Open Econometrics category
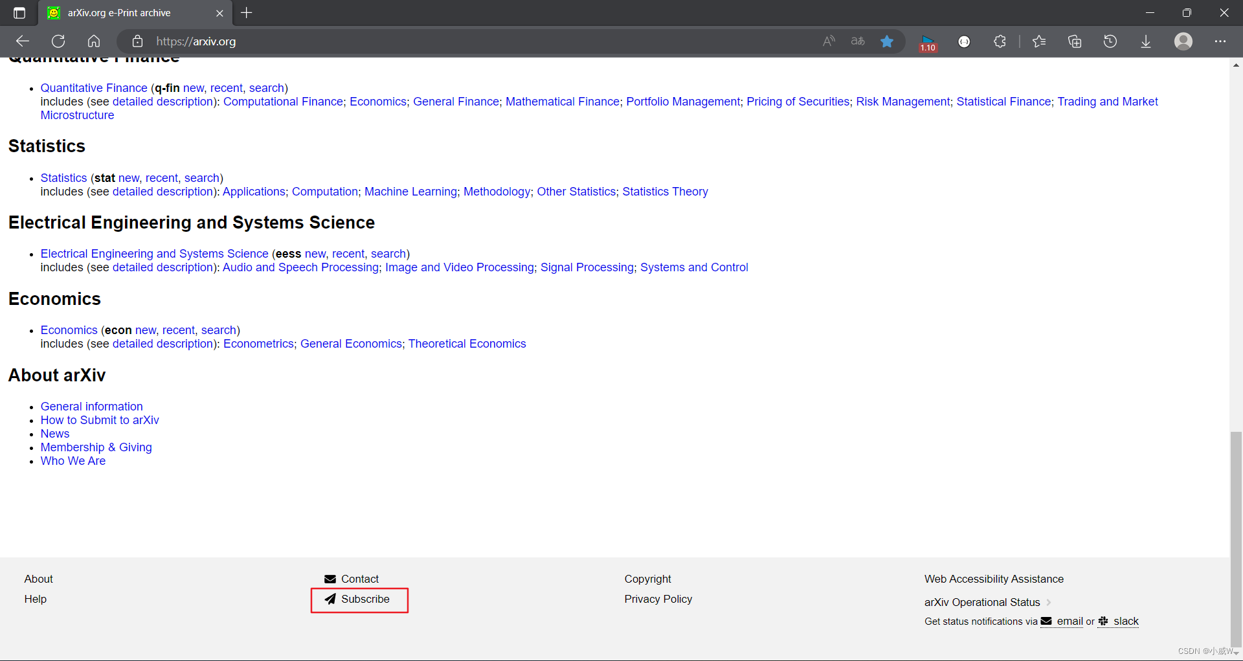 [x=258, y=344]
